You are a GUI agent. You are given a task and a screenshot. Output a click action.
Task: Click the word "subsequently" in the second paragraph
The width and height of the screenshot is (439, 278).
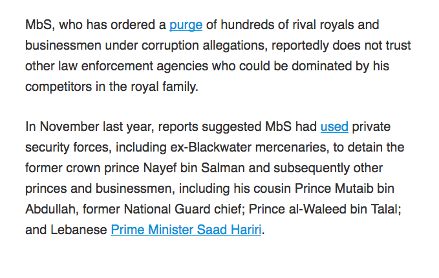pyautogui.click(x=312, y=168)
